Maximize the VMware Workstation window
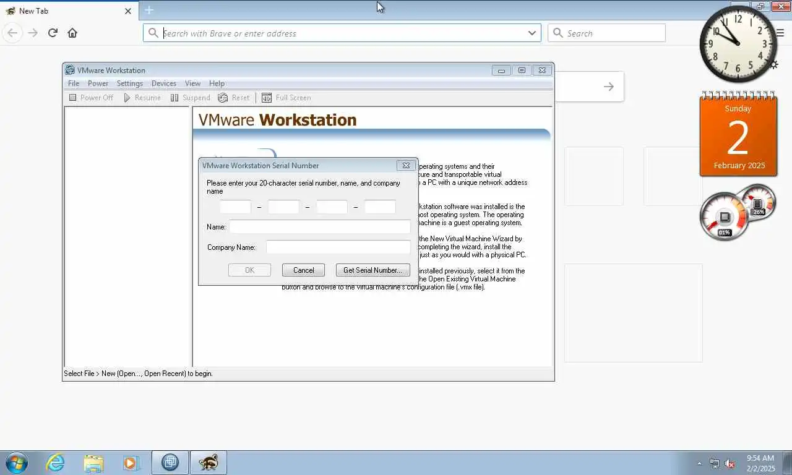The width and height of the screenshot is (792, 475). pyautogui.click(x=522, y=70)
